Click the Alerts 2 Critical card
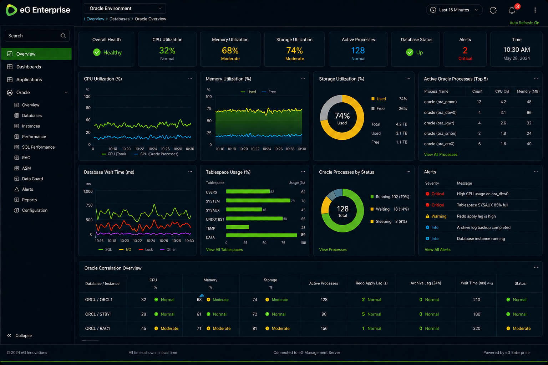This screenshot has height=365, width=548. 465,49
